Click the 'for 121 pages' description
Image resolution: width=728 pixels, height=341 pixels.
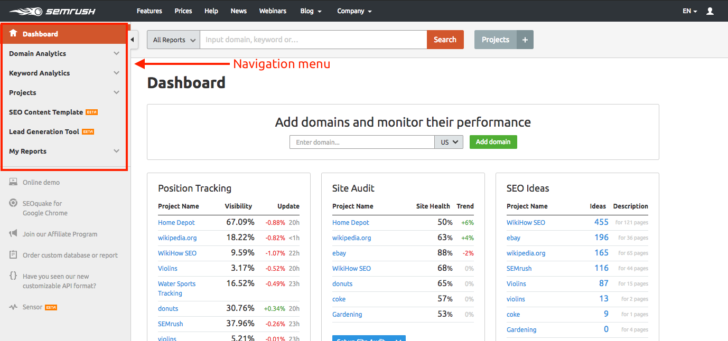(x=631, y=223)
